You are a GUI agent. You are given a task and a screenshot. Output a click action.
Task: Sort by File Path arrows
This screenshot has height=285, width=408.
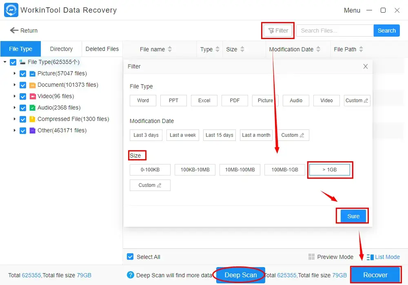pyautogui.click(x=361, y=49)
